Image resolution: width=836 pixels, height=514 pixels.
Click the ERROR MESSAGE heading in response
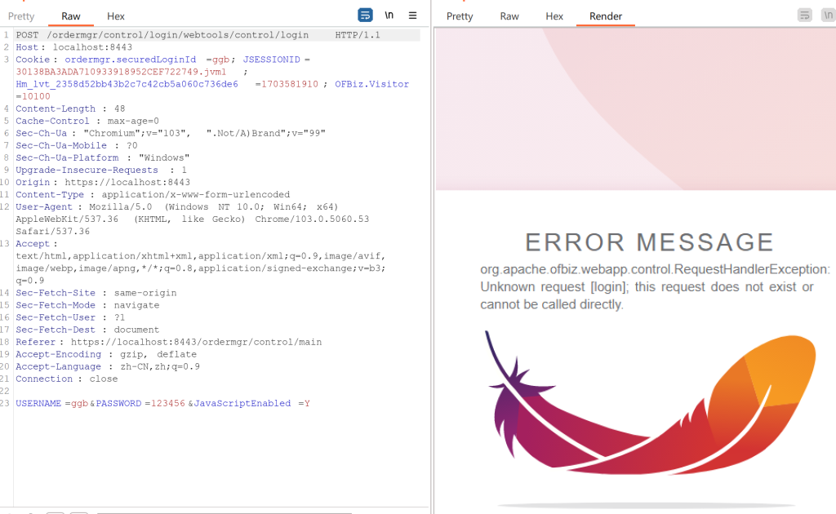649,242
